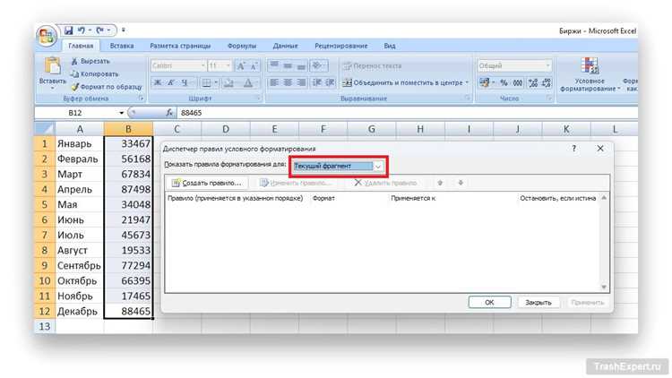Click the accounting currency format icon
This screenshot has height=378, width=672.
click(x=484, y=82)
